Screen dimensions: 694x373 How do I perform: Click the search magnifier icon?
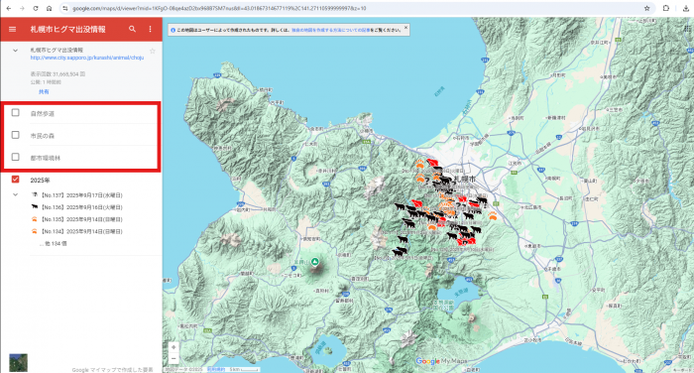pyautogui.click(x=132, y=29)
